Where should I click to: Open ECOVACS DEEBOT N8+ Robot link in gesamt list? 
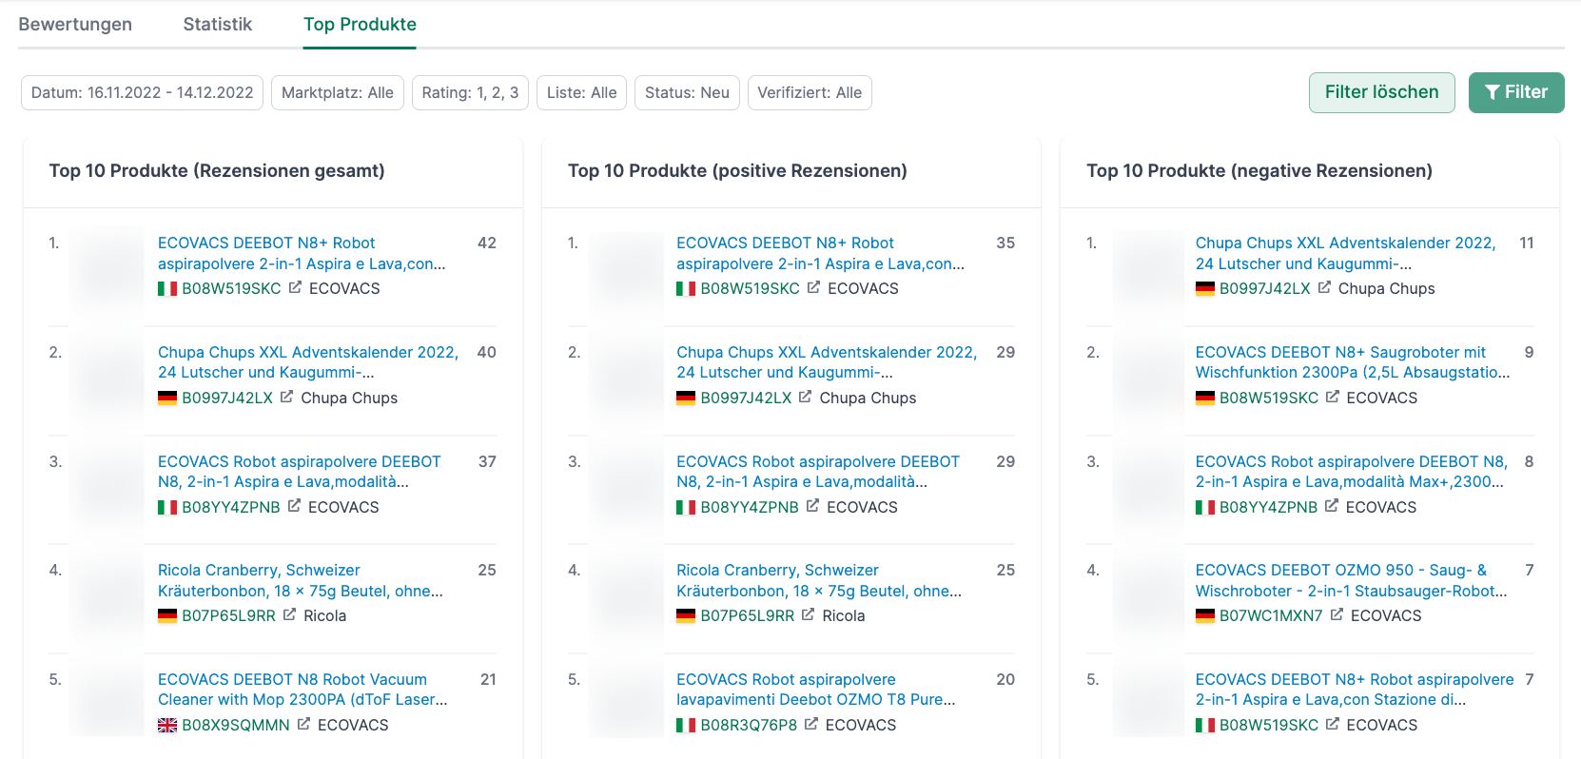tap(302, 253)
